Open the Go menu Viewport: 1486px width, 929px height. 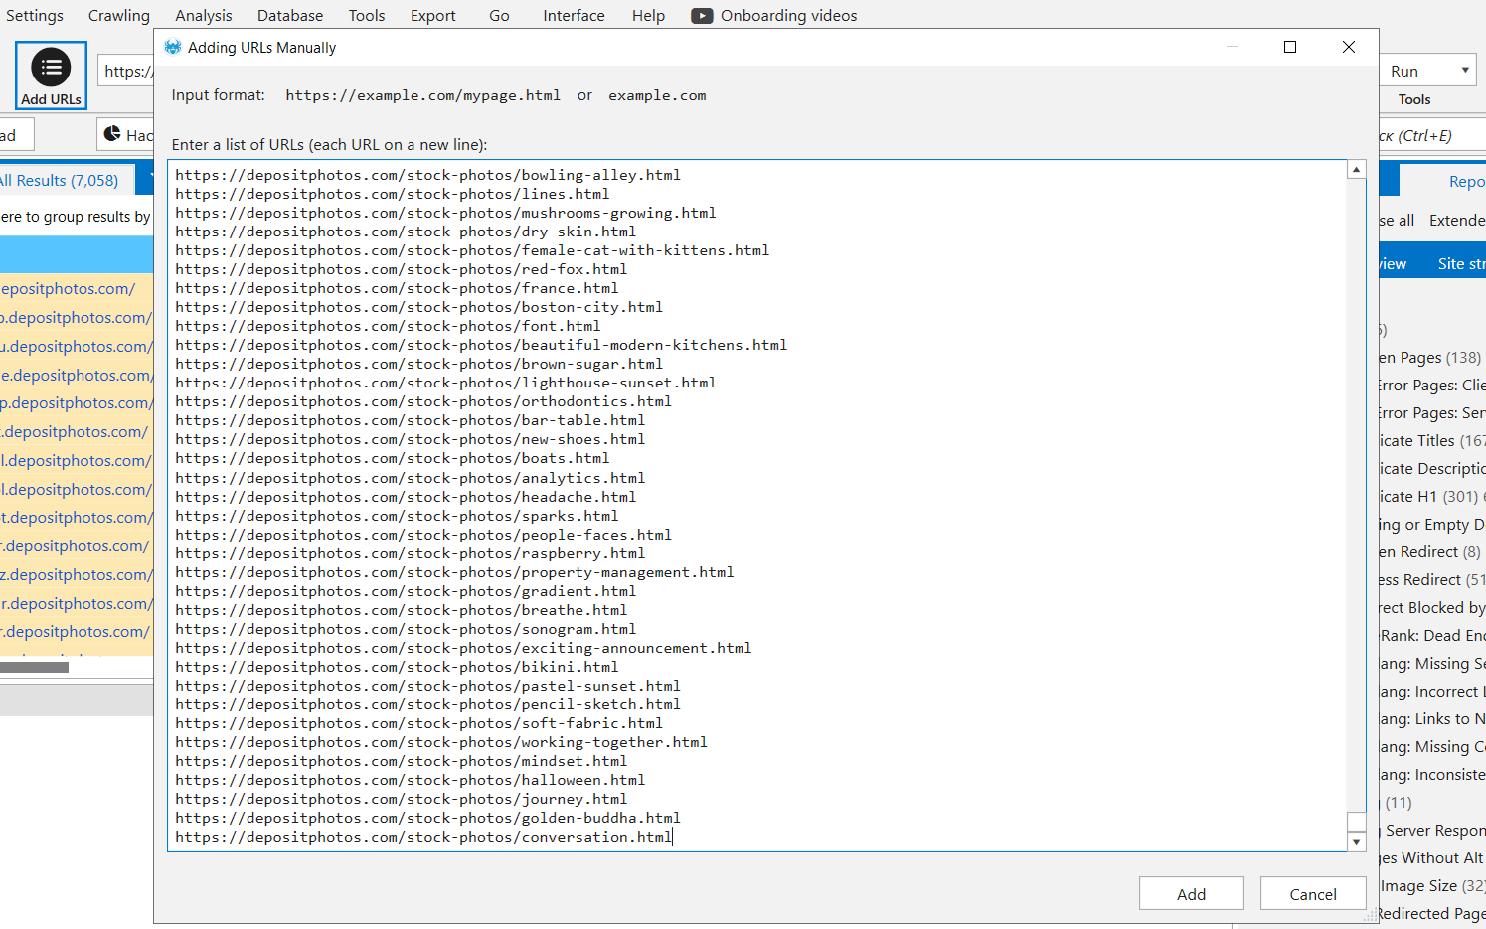pos(500,15)
